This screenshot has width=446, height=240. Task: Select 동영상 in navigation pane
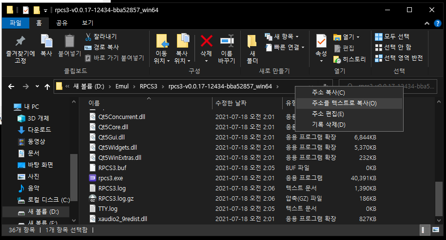31,142
